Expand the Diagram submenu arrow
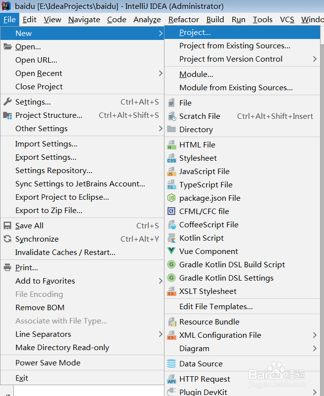The width and height of the screenshot is (324, 396). tap(315, 349)
